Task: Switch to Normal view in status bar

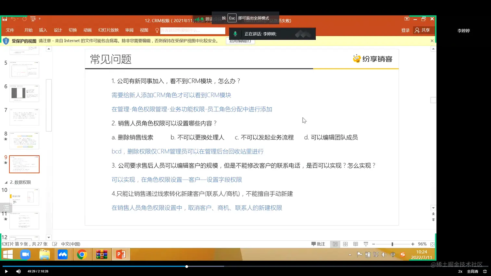Action: pyautogui.click(x=335, y=244)
